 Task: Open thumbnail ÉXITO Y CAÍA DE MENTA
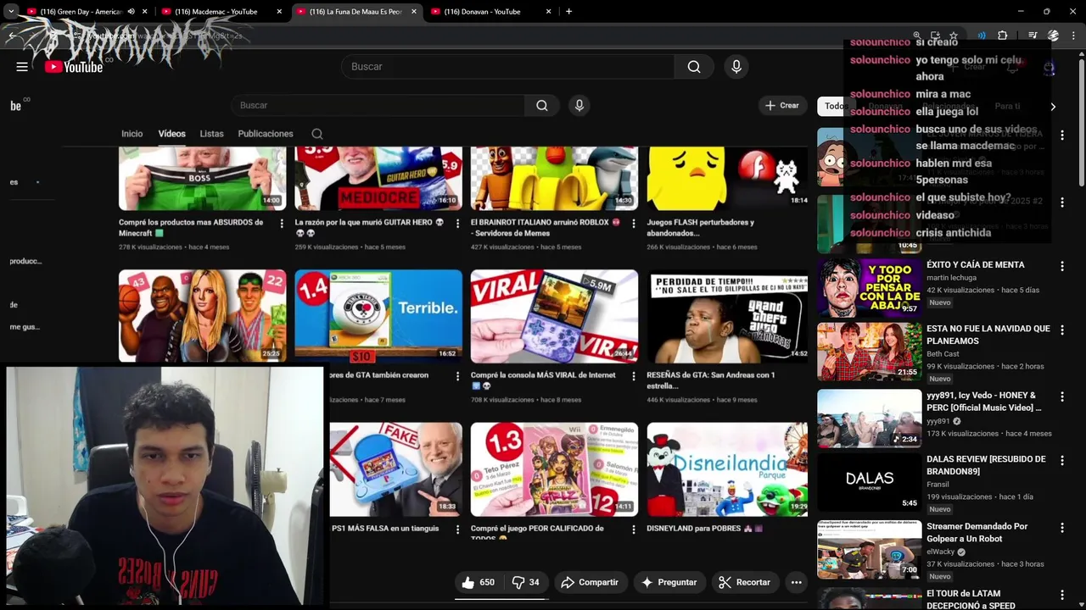point(869,286)
